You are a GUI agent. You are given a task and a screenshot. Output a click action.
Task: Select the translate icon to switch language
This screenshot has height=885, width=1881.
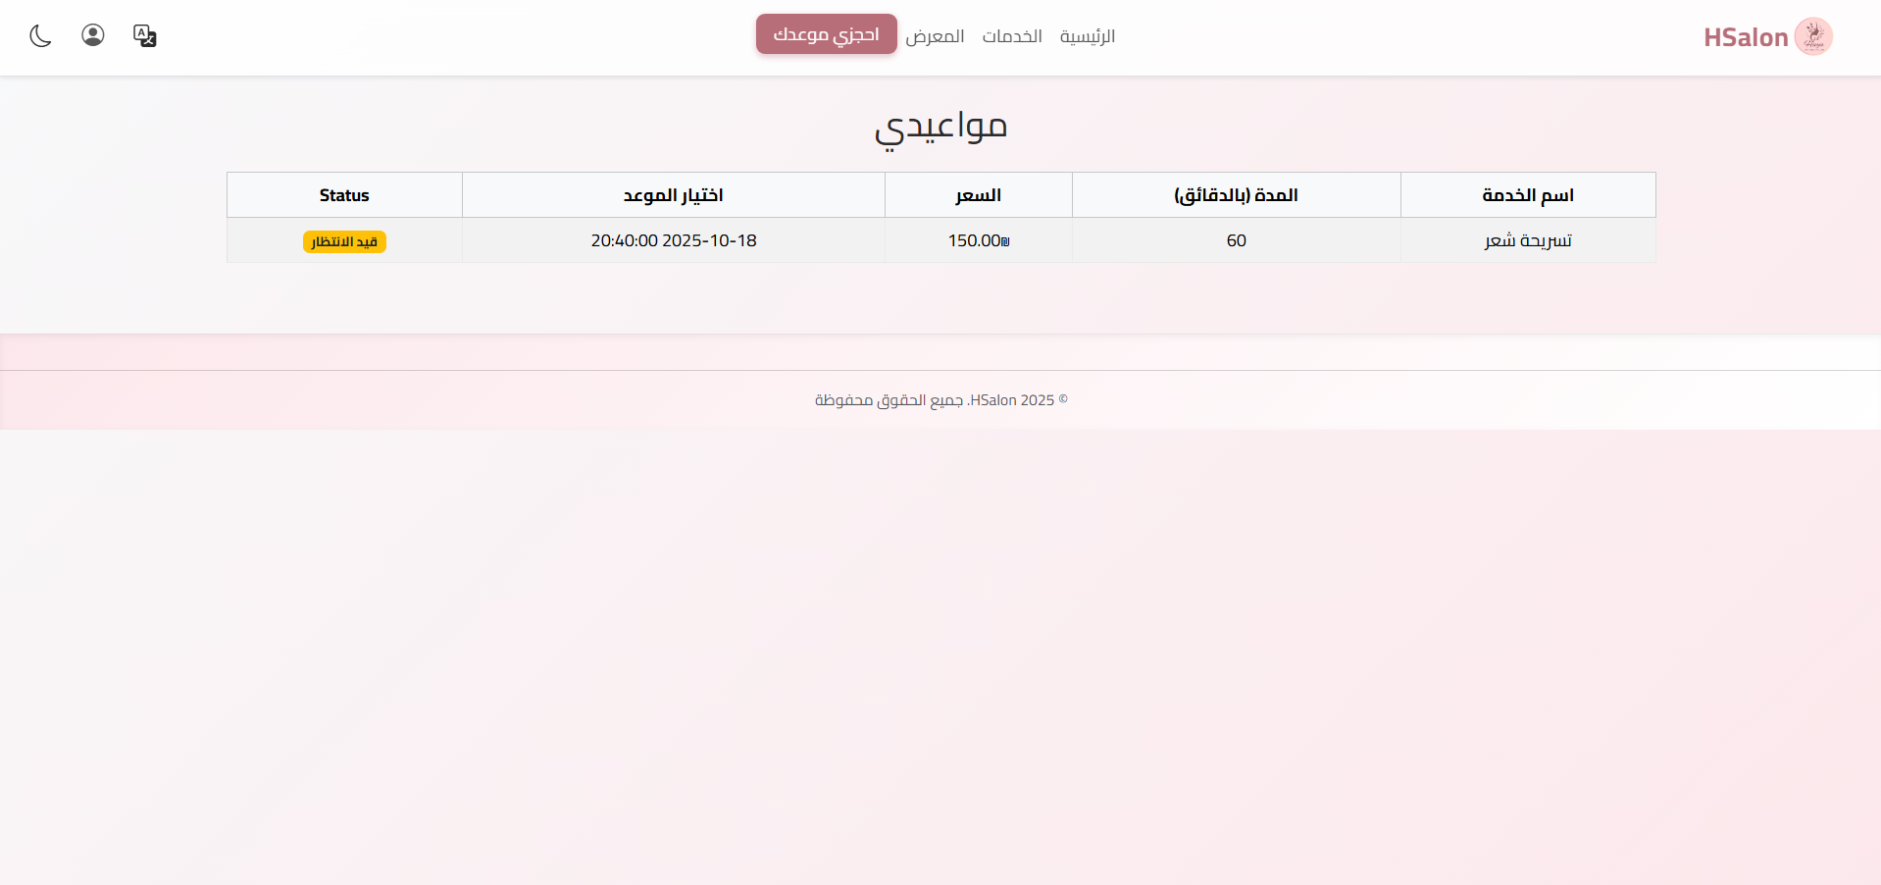(144, 35)
